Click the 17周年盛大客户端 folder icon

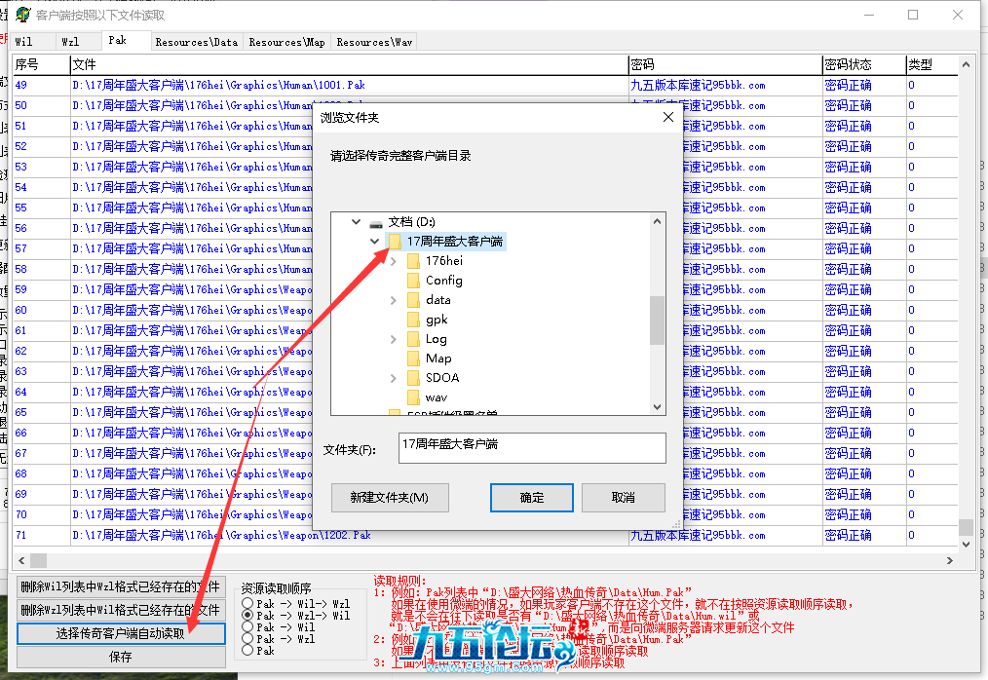[395, 242]
